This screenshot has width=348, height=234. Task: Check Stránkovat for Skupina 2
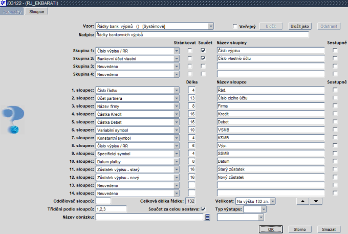(x=190, y=58)
